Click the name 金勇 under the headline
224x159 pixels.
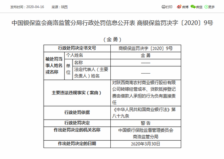pos(112,39)
